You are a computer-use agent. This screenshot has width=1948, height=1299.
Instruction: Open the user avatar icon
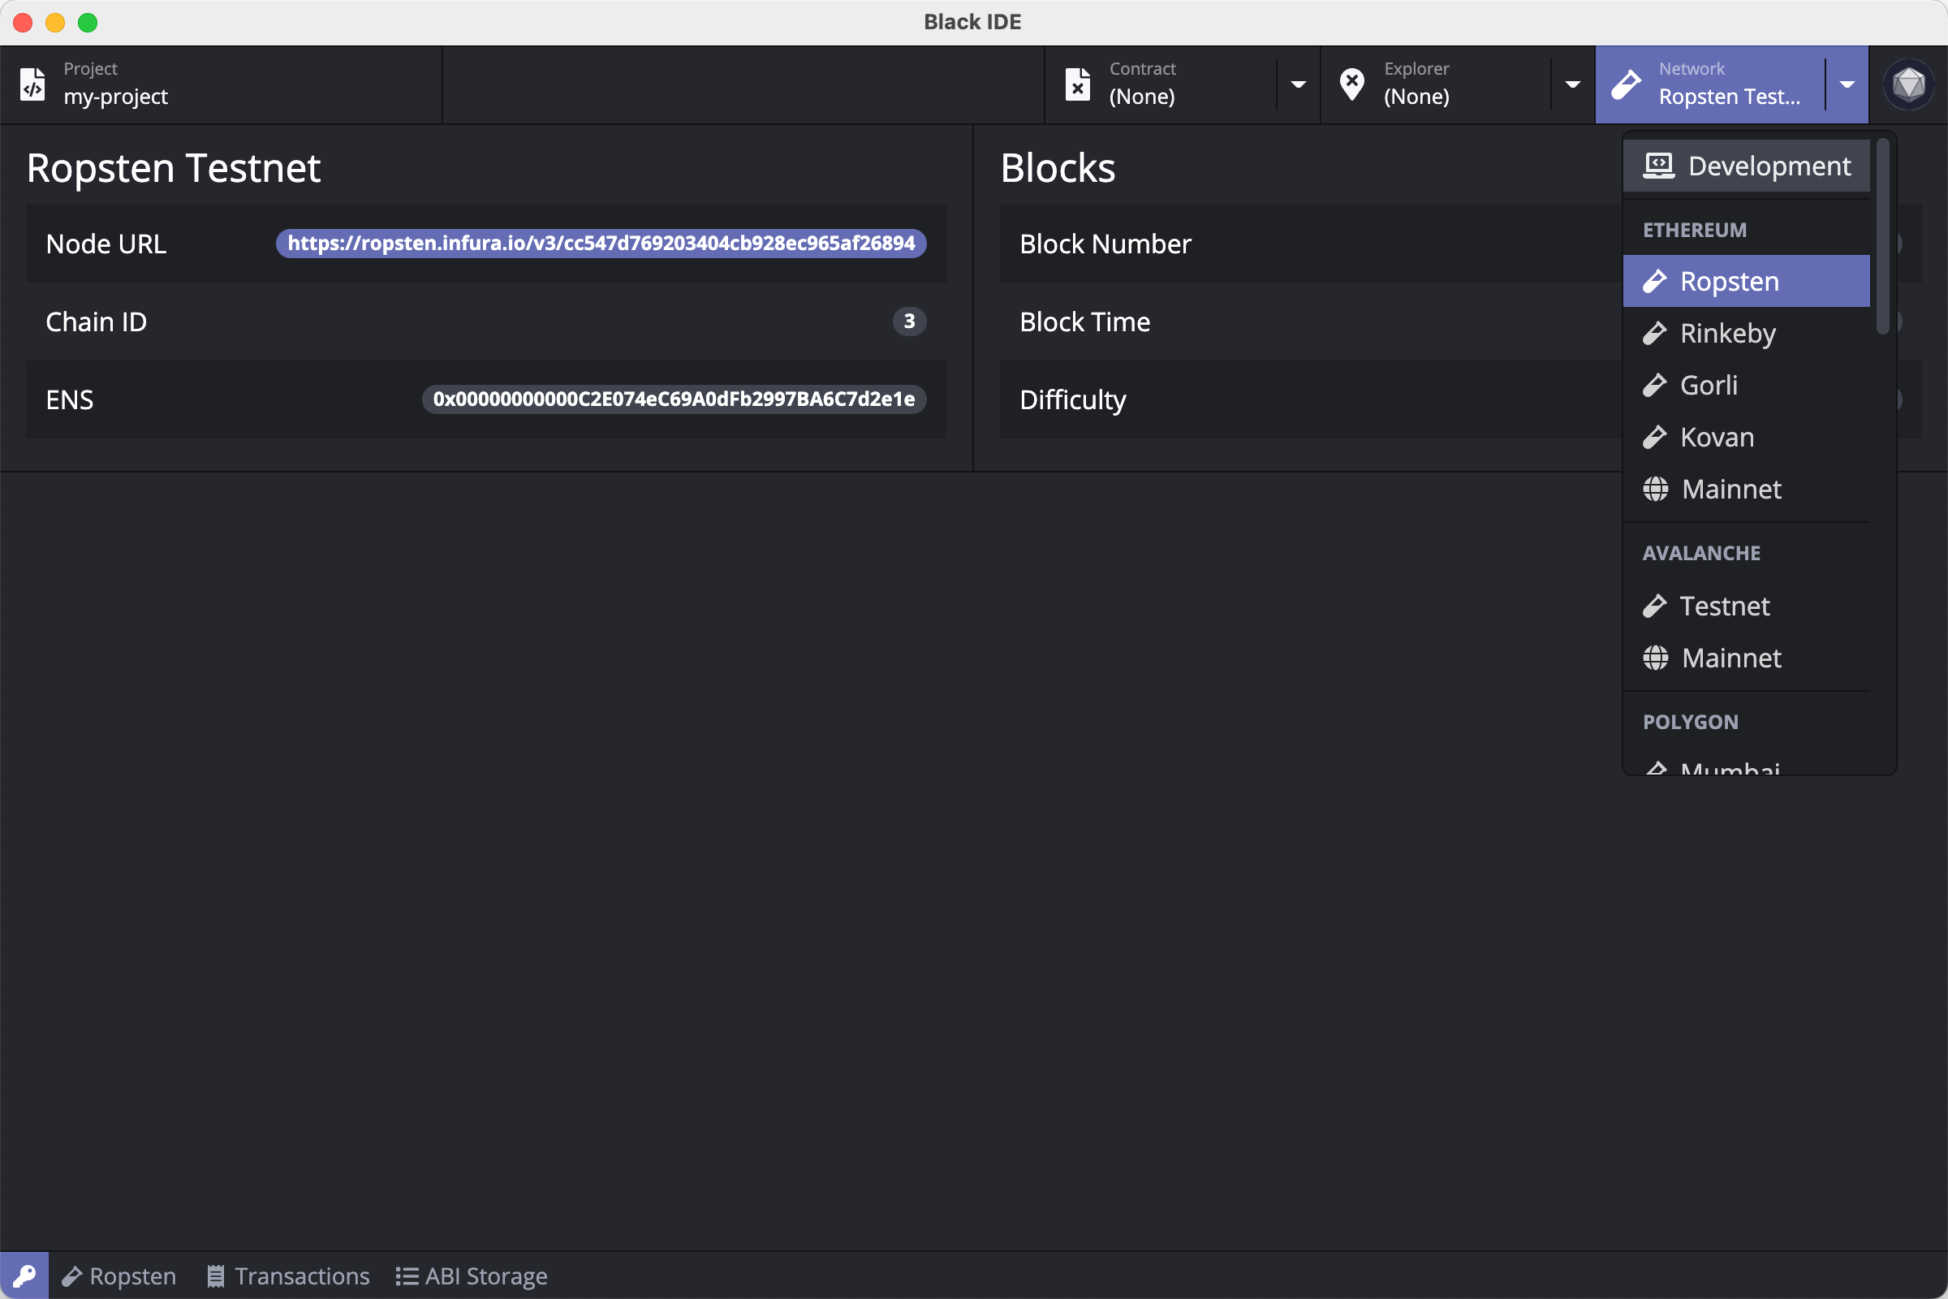[1908, 84]
